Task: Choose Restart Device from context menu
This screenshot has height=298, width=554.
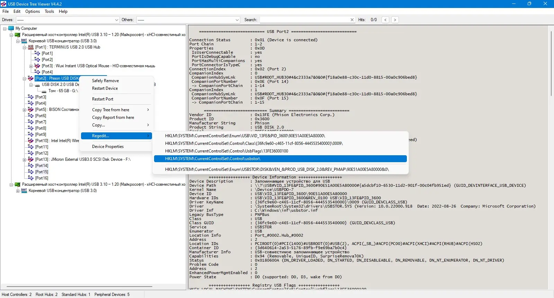Action: coord(116,88)
